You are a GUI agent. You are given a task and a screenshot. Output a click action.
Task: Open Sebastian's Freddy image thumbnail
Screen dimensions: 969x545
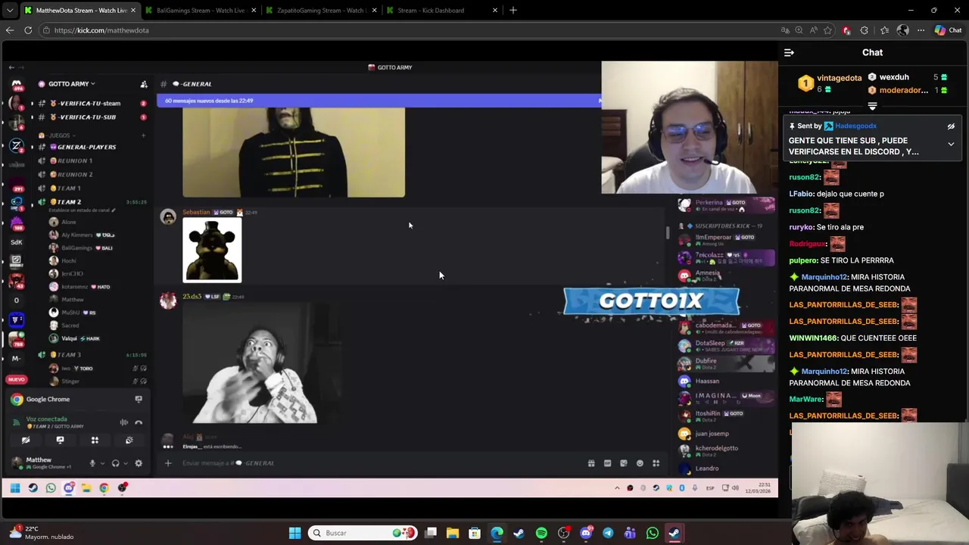point(212,250)
